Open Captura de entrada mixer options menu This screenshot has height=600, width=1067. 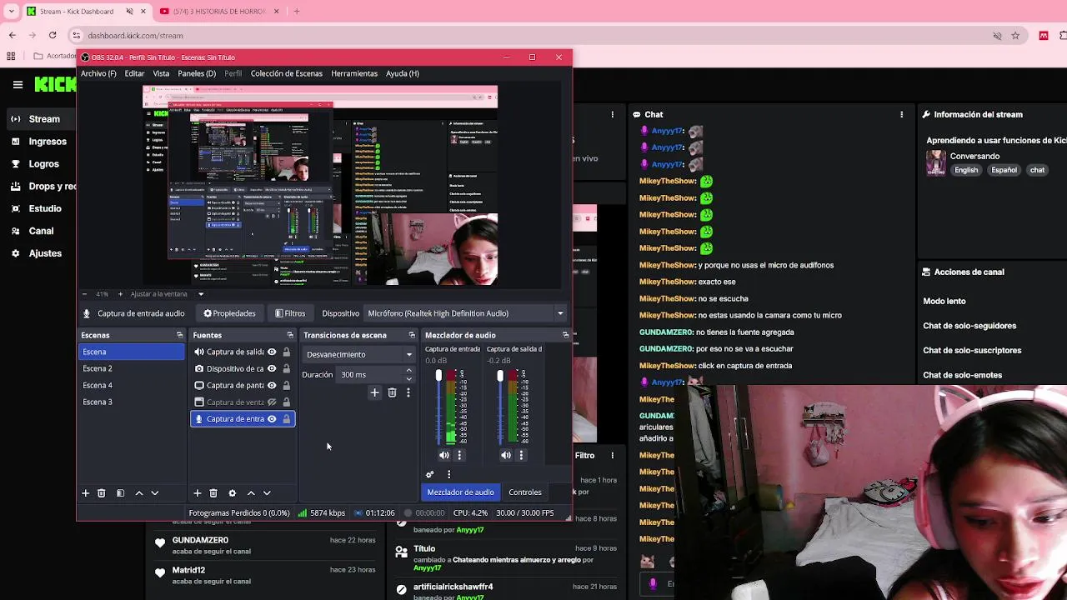tap(459, 455)
